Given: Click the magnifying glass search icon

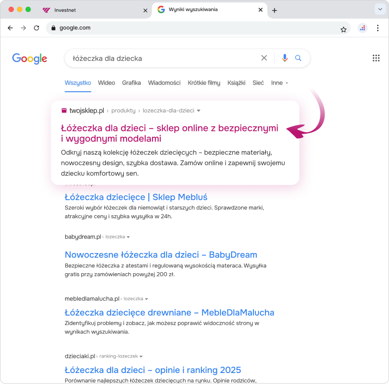Looking at the screenshot, I should (x=299, y=58).
